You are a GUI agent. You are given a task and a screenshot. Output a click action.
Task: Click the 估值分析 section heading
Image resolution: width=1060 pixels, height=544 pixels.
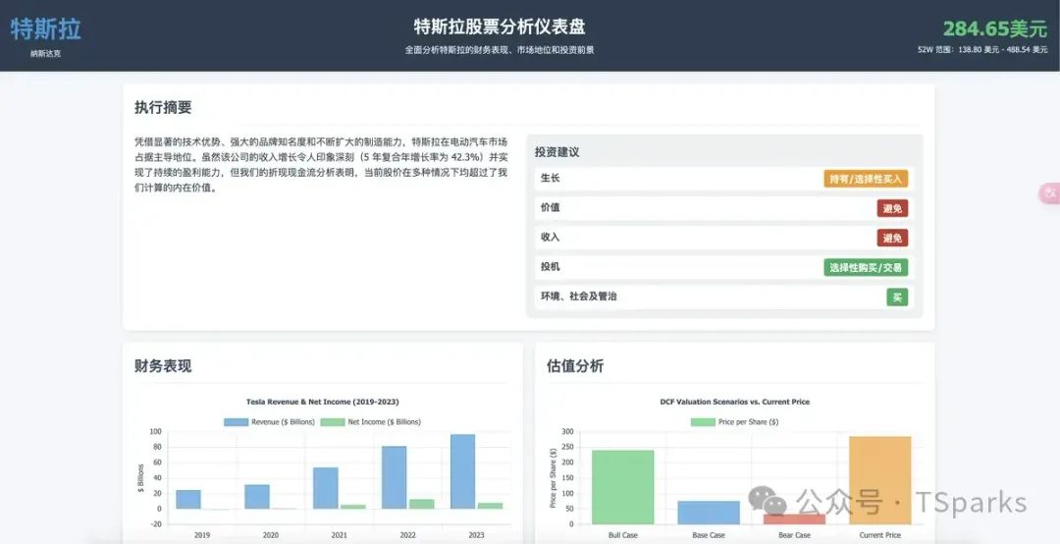pyautogui.click(x=575, y=366)
